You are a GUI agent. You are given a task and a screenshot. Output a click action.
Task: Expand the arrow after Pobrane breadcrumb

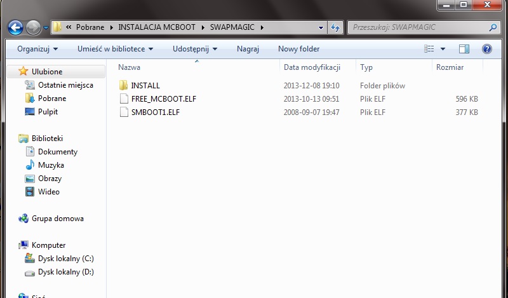coord(112,27)
